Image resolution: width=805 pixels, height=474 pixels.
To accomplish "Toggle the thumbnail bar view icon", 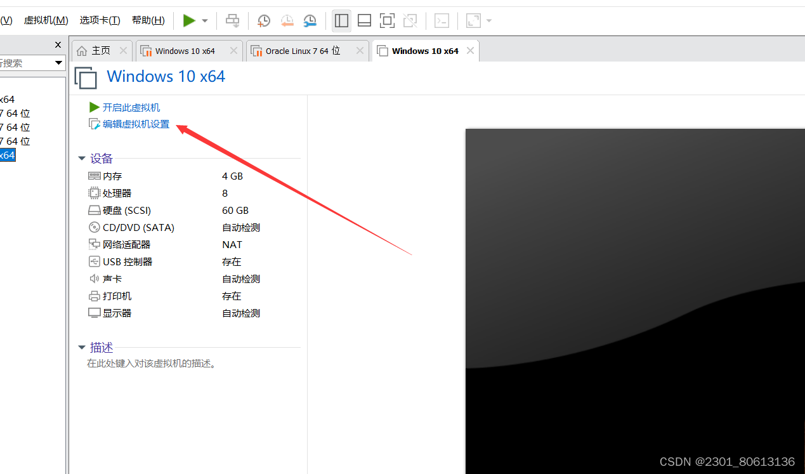I will pos(364,21).
